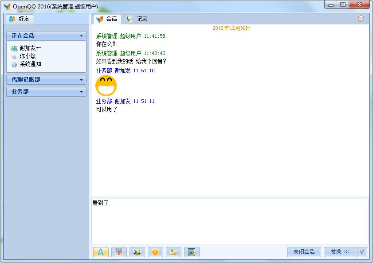
Task: Click the 发送 send button
Action: pyautogui.click(x=341, y=252)
